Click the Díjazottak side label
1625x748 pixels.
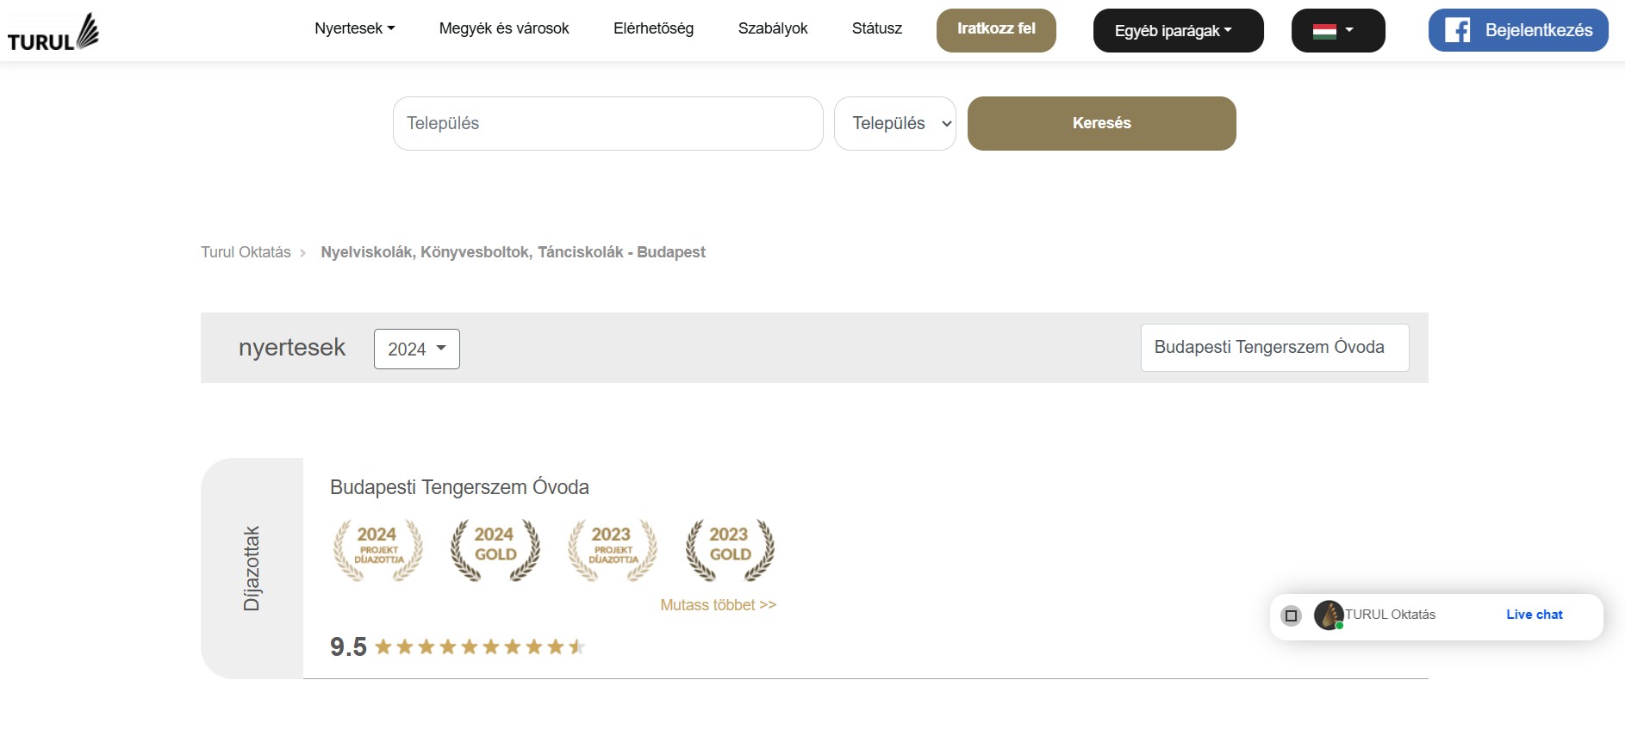(x=252, y=568)
